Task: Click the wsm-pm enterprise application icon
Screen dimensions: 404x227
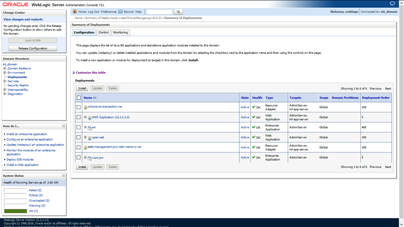Action: pyautogui.click(x=89, y=158)
